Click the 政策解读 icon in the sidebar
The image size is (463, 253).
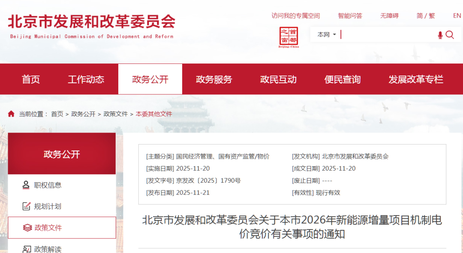point(27,249)
